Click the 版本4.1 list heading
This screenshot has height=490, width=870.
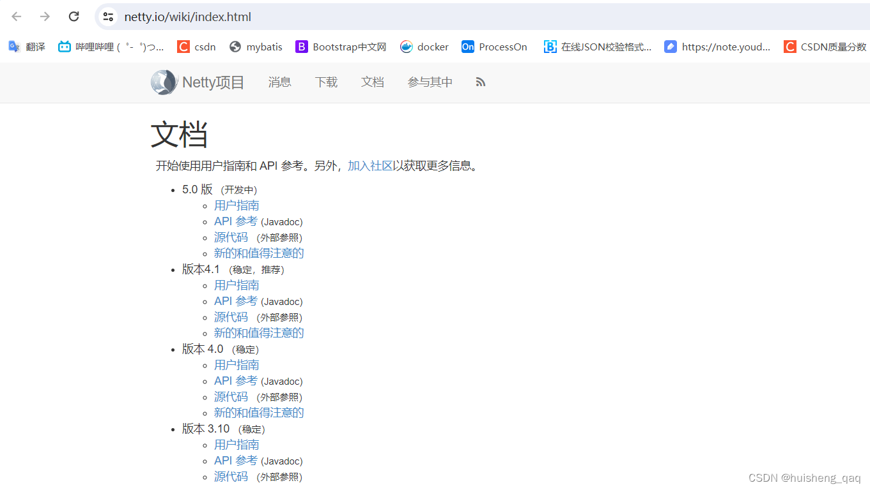point(201,269)
